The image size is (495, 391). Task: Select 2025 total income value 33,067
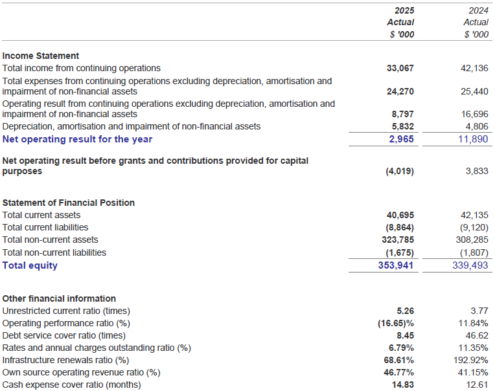(x=400, y=68)
